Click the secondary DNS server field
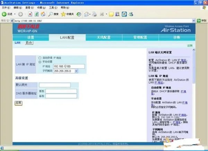This screenshot has width=208, height=151. [61, 96]
